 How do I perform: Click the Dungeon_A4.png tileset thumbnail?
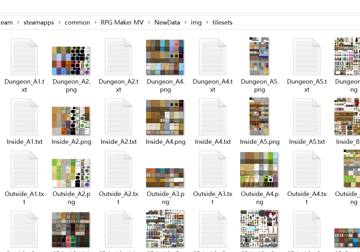tap(165, 57)
